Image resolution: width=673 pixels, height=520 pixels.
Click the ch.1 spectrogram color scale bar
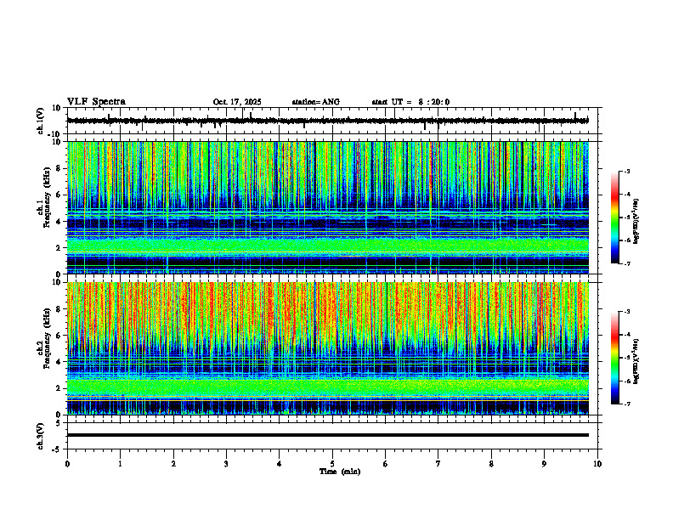pyautogui.click(x=614, y=217)
